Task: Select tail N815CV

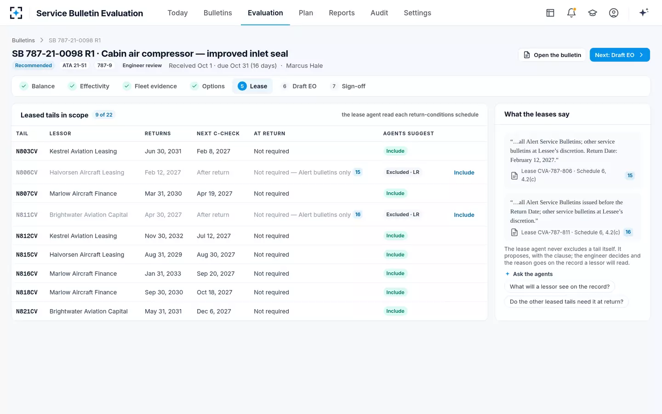Action: pos(27,255)
